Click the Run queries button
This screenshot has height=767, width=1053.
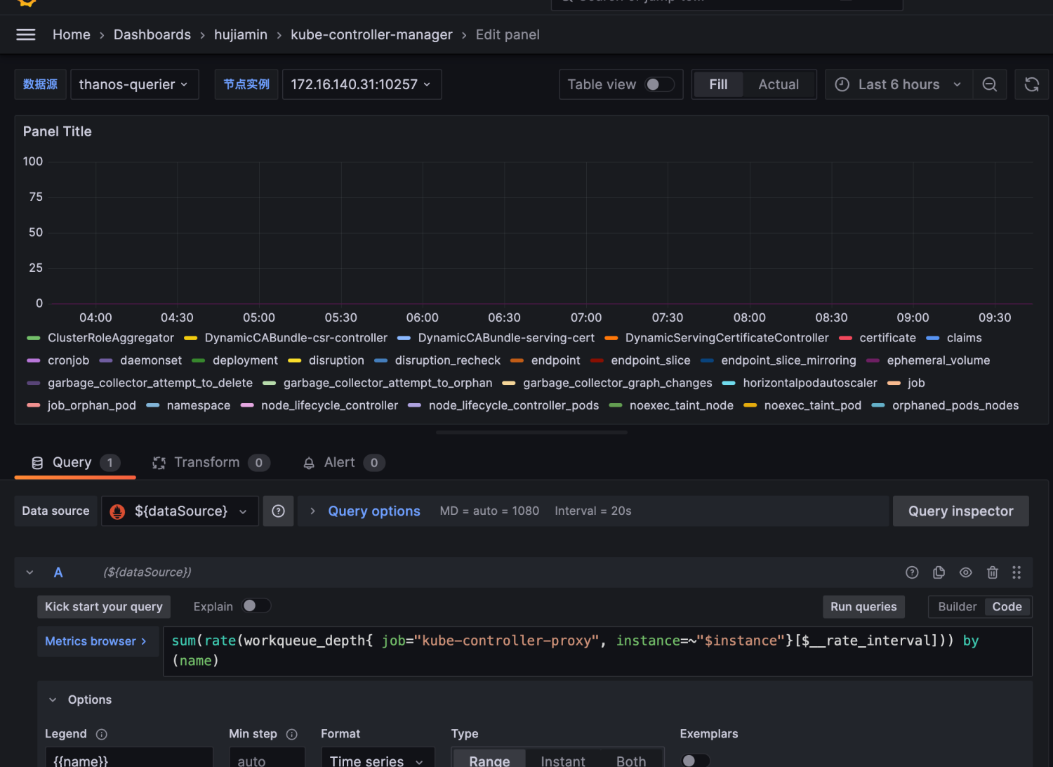point(863,607)
